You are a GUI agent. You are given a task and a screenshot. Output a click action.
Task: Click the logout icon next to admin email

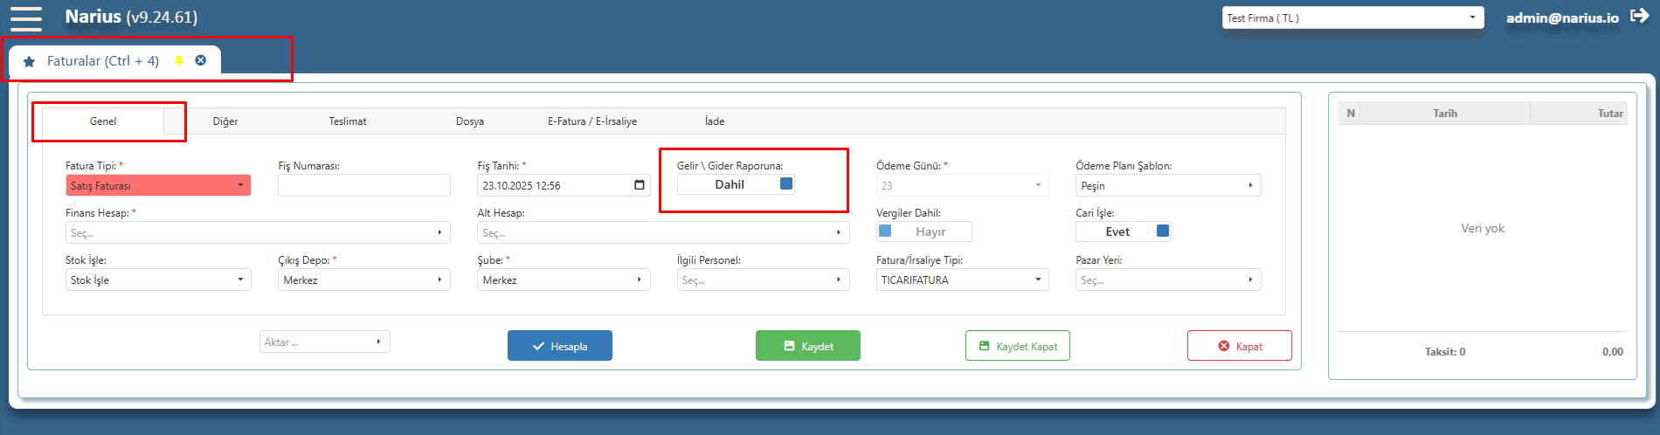[x=1640, y=16]
